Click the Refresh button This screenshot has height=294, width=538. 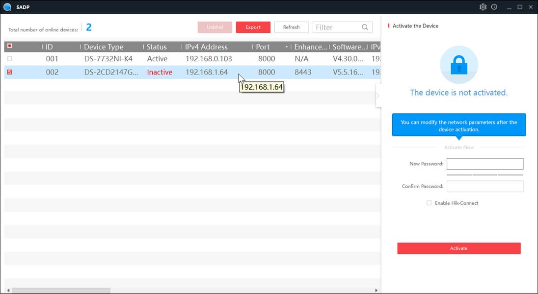click(291, 27)
